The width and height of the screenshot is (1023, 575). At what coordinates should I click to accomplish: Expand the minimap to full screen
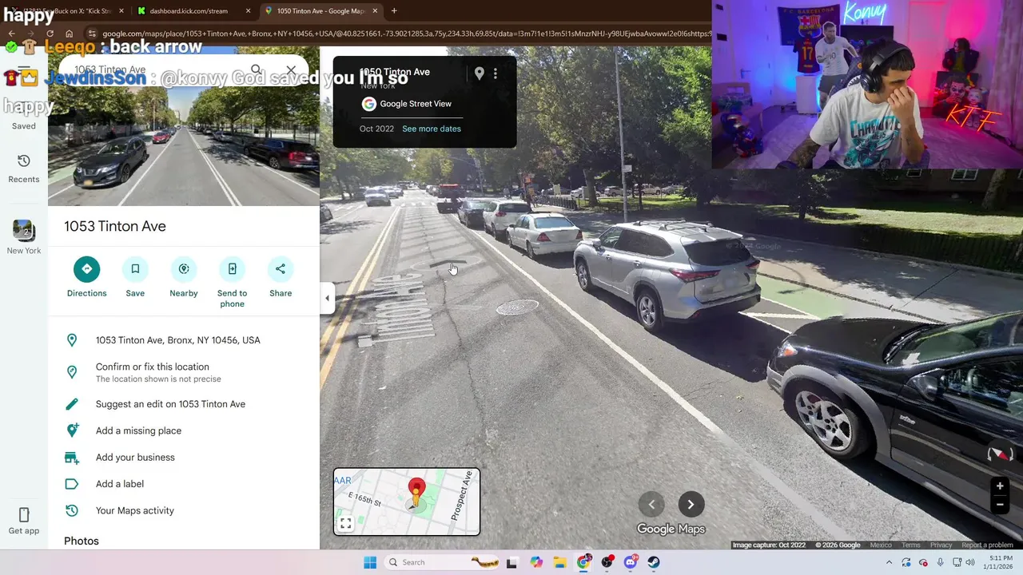346,524
